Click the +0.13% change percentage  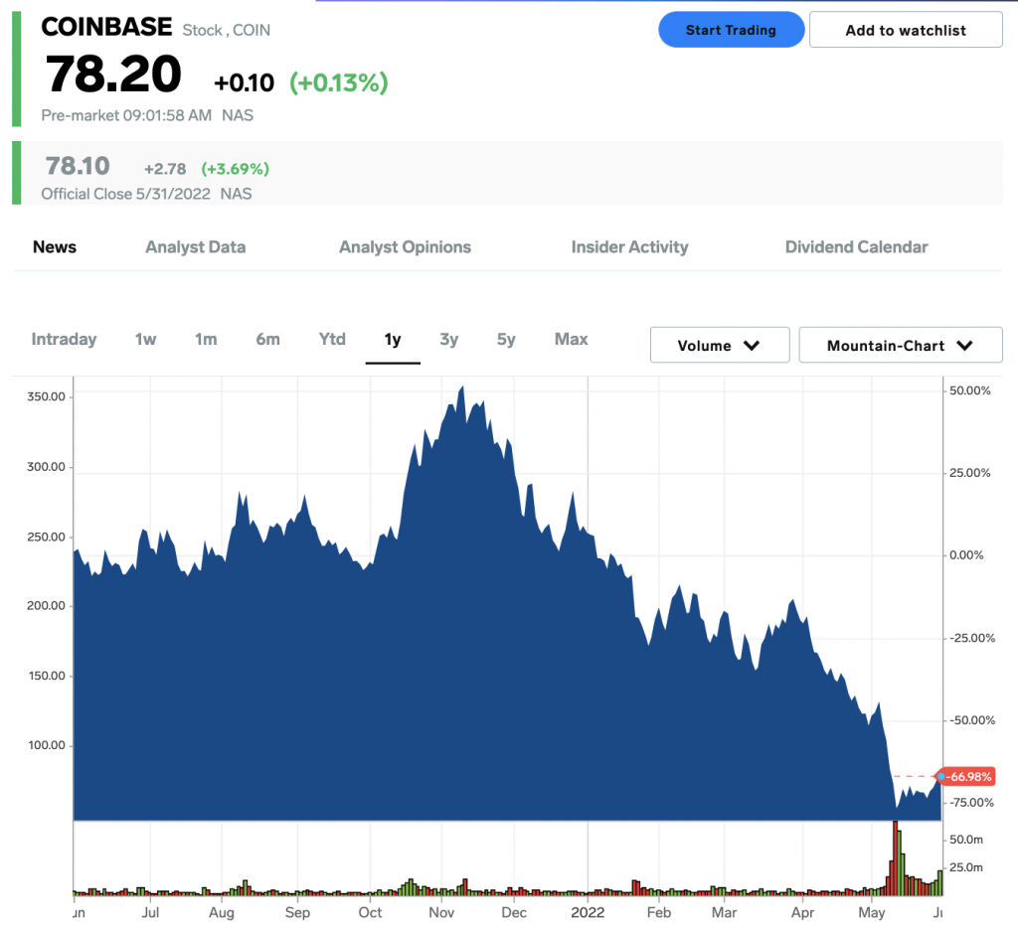[338, 83]
